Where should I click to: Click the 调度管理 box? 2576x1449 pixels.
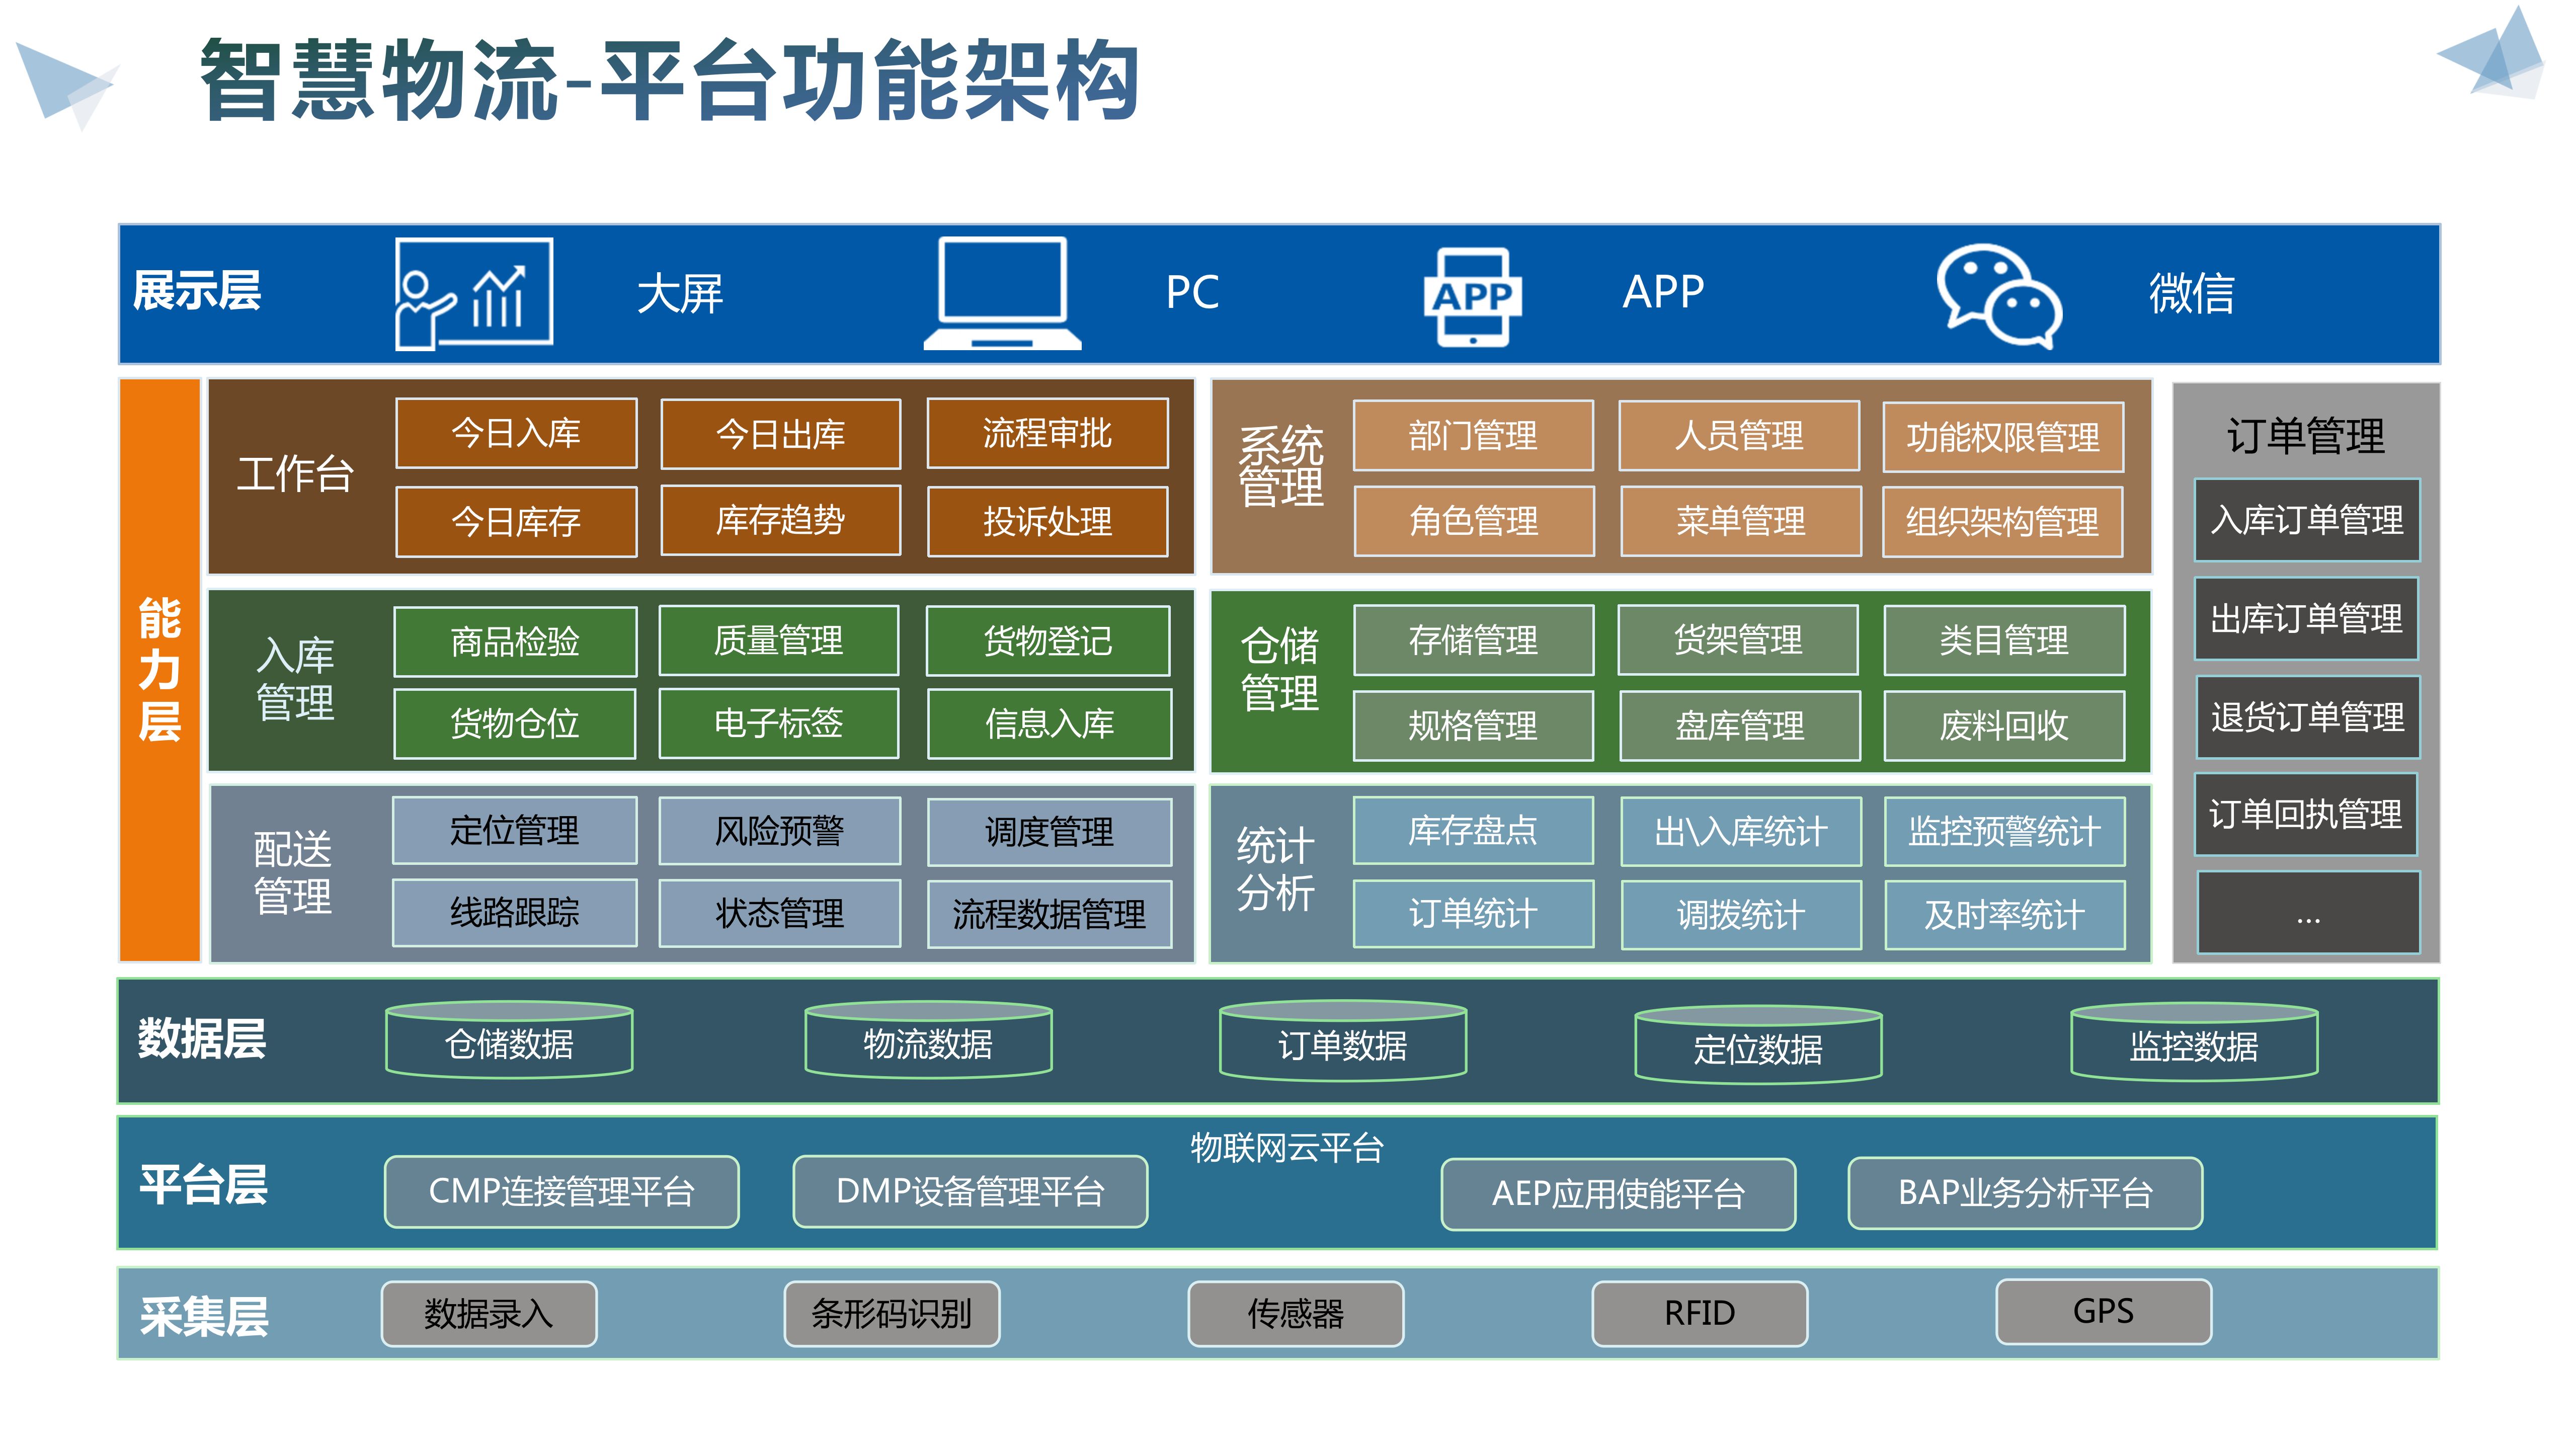tap(1049, 832)
